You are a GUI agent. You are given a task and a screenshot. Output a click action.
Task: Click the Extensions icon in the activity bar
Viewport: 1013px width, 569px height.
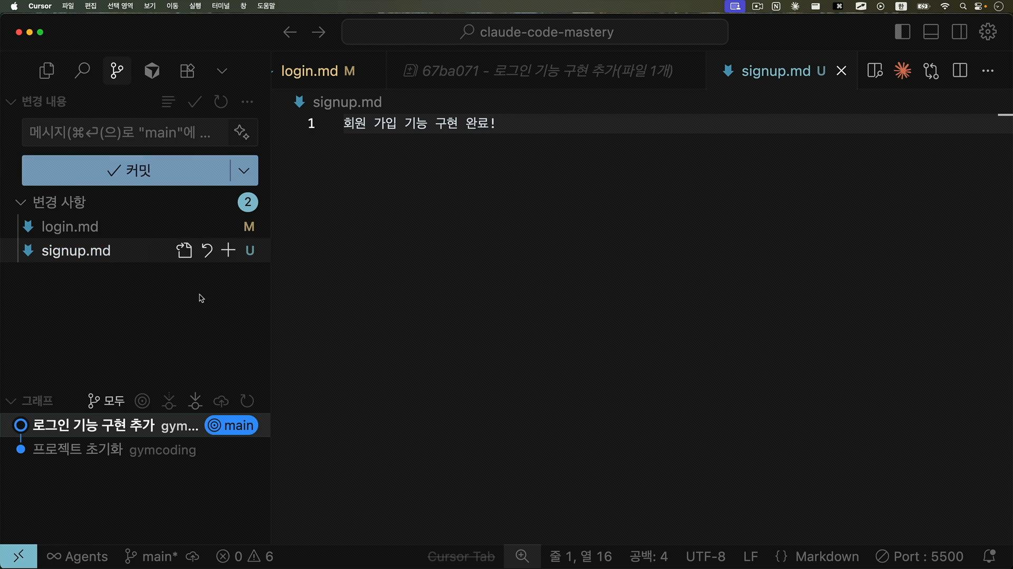click(x=187, y=71)
